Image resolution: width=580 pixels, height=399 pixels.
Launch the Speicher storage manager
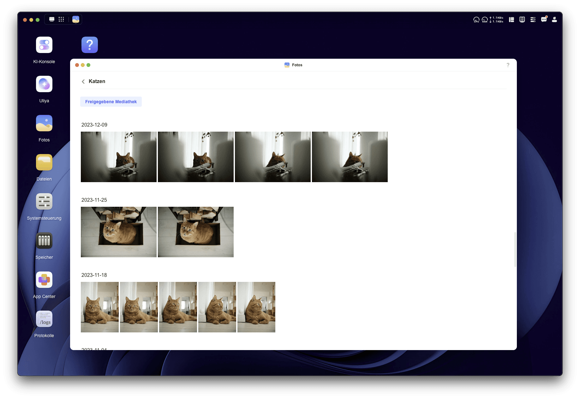[x=44, y=241]
